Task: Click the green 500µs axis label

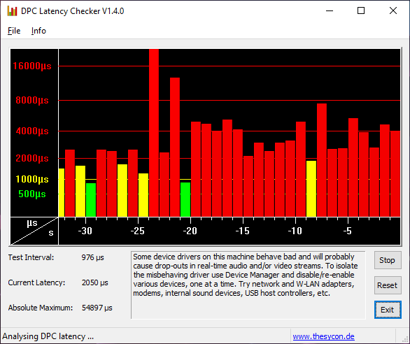Action: [32, 194]
